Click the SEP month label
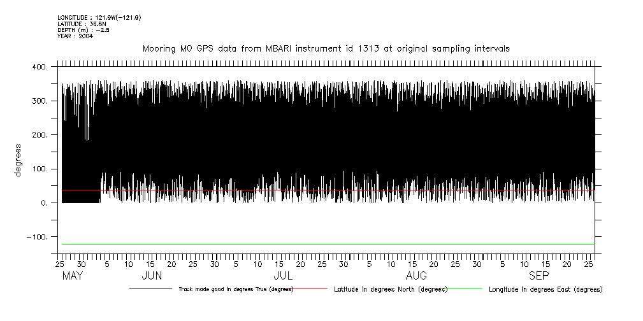643x321 pixels. [x=538, y=276]
